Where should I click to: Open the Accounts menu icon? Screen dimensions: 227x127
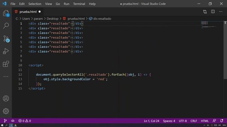click(6, 98)
